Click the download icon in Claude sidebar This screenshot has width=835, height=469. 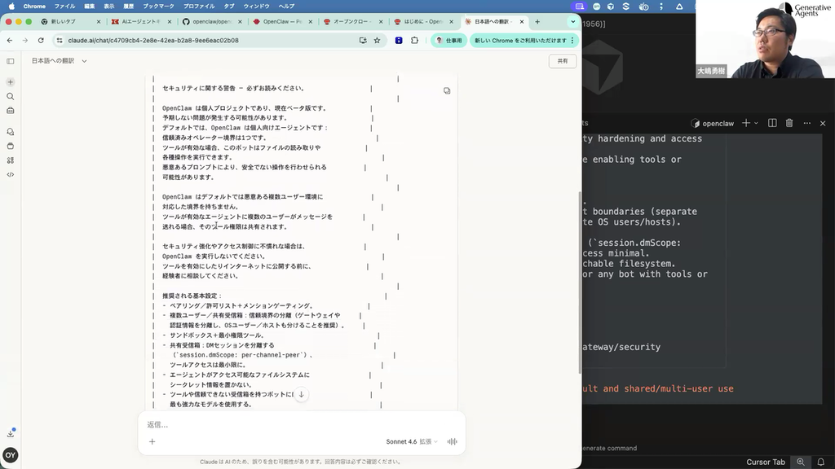coord(10,433)
